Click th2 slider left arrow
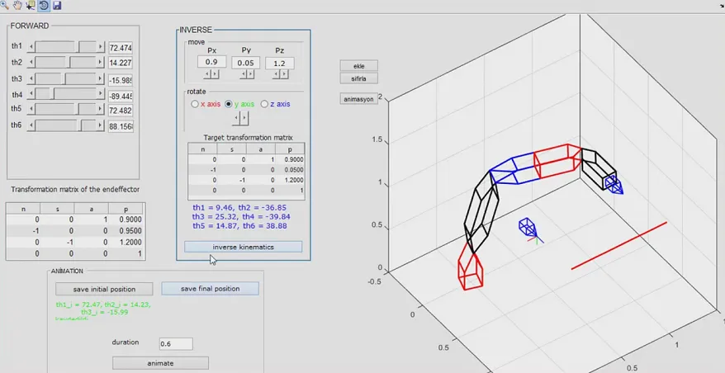 [x=31, y=62]
